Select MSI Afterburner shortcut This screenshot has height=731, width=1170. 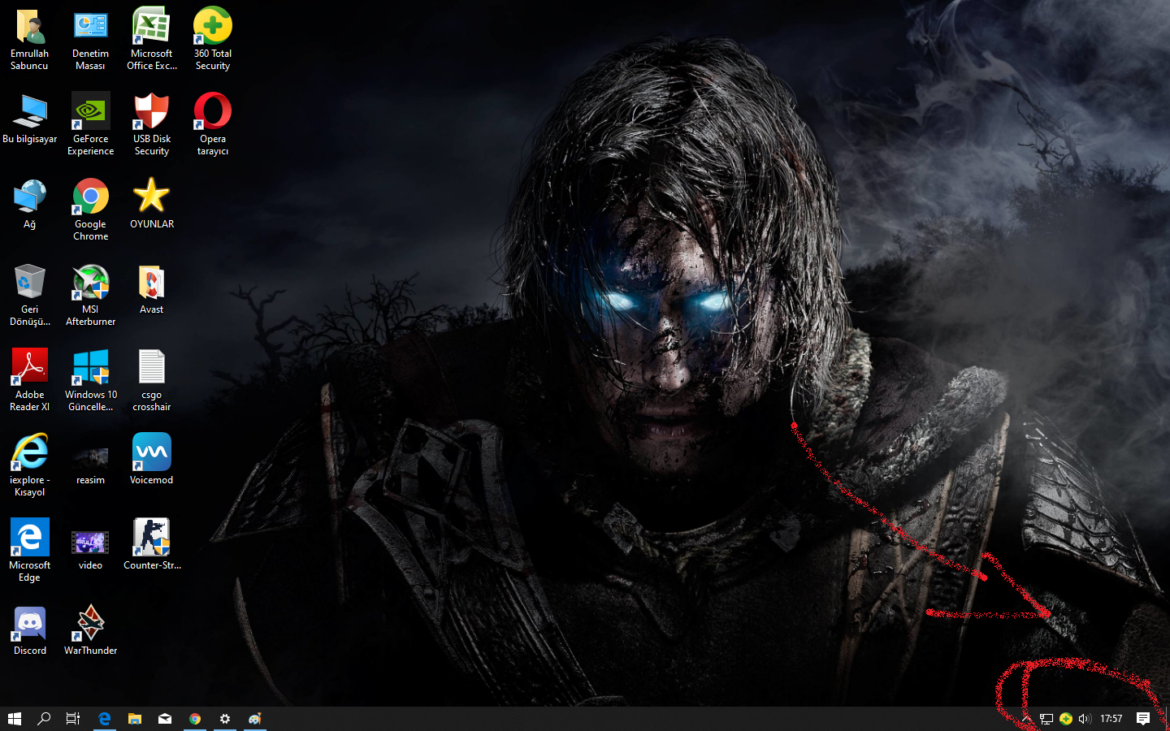coord(90,295)
